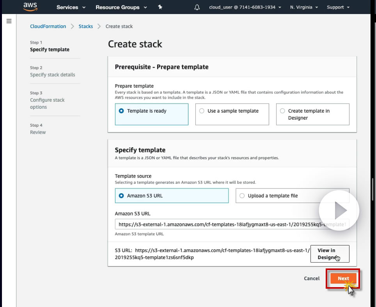Click the S3 URL full path text
This screenshot has height=307, width=376.
212,254
